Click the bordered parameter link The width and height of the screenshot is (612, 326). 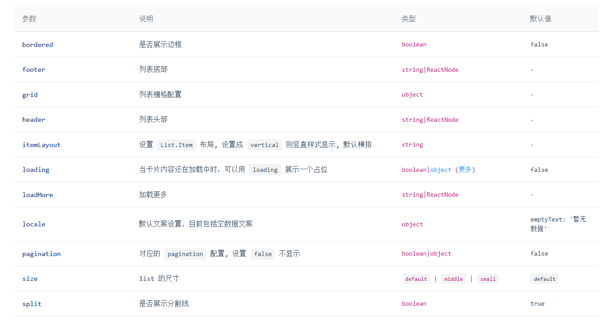37,44
